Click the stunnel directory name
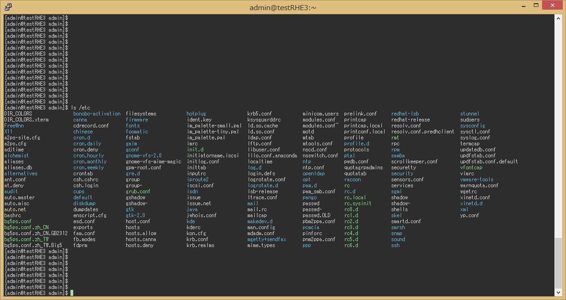566x300 pixels. tap(470, 114)
